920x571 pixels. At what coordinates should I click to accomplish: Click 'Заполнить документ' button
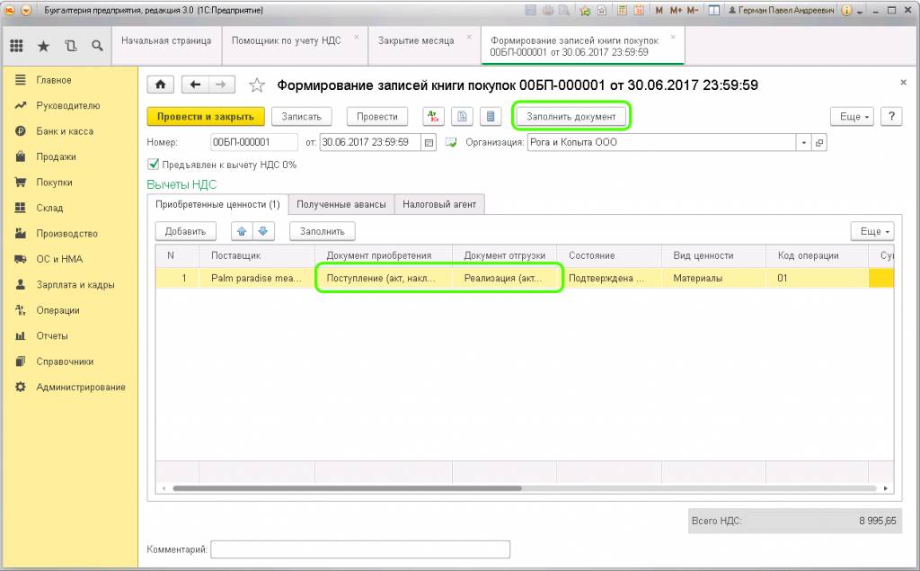click(x=571, y=116)
